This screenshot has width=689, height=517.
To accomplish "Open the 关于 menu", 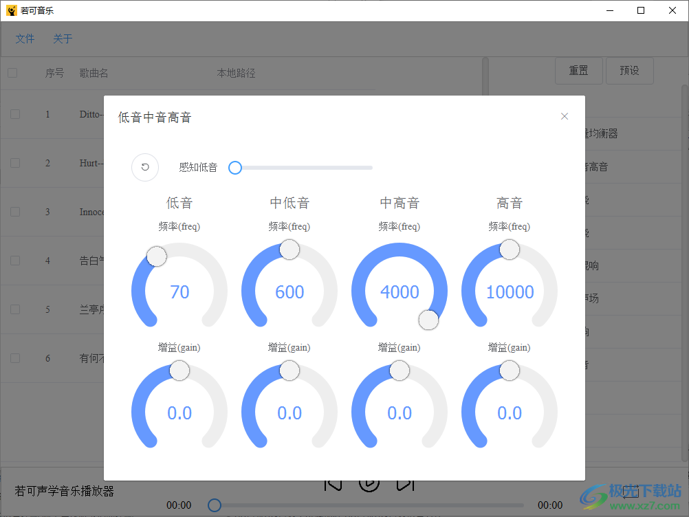I will 63,38.
